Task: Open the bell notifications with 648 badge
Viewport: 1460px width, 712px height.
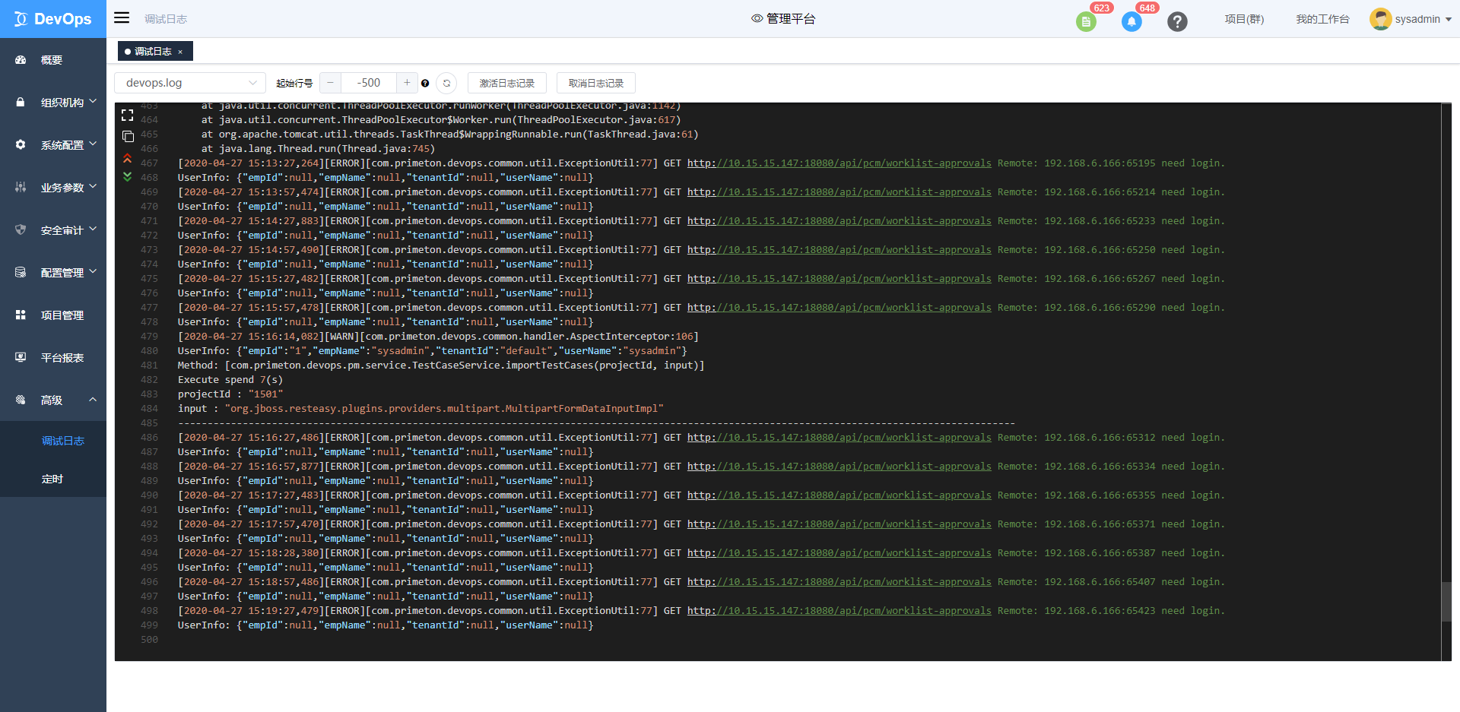Action: (1131, 21)
